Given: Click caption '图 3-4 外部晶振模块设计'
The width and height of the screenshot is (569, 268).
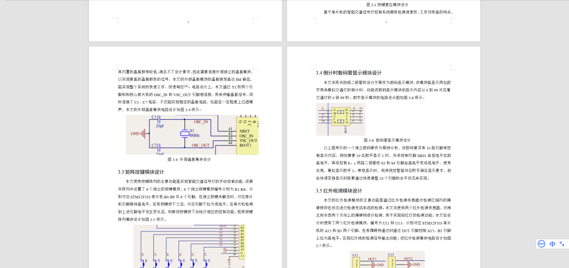Looking at the screenshot, I should coord(189,159).
